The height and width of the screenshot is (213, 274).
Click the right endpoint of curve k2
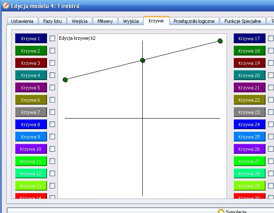pyautogui.click(x=220, y=41)
